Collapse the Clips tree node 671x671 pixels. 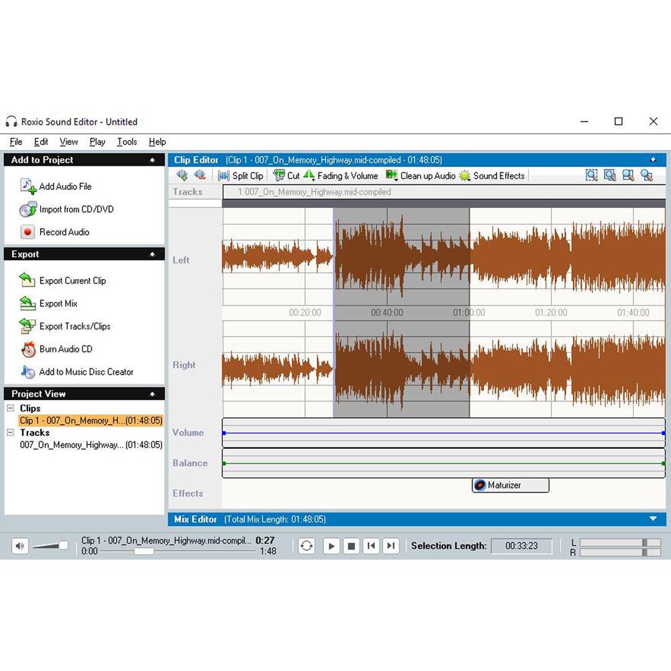tap(10, 408)
